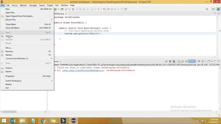Click the Open Type toolbar icon

[62, 9]
